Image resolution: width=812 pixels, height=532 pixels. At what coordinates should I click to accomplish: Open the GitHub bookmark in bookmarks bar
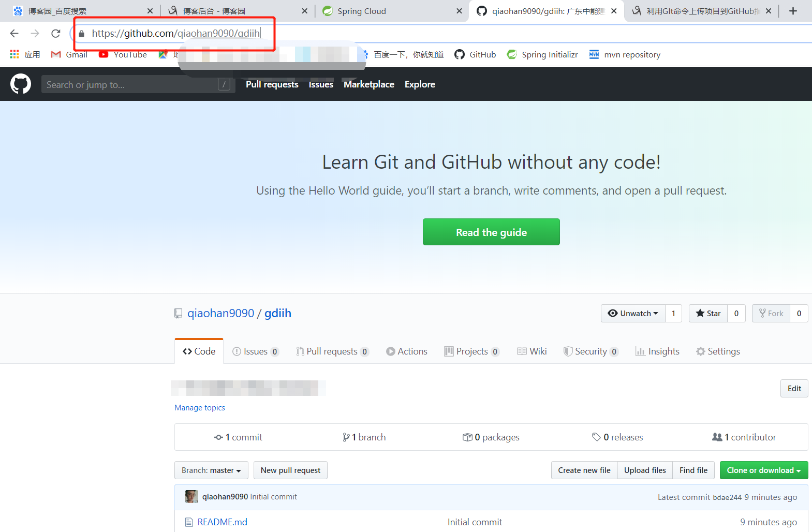[x=475, y=54]
